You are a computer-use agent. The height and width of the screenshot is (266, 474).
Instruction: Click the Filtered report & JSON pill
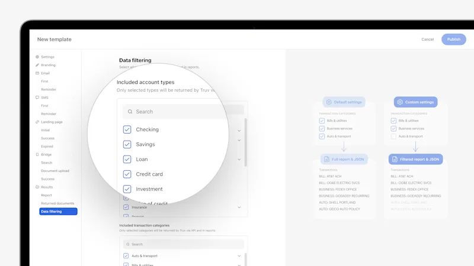pos(416,159)
